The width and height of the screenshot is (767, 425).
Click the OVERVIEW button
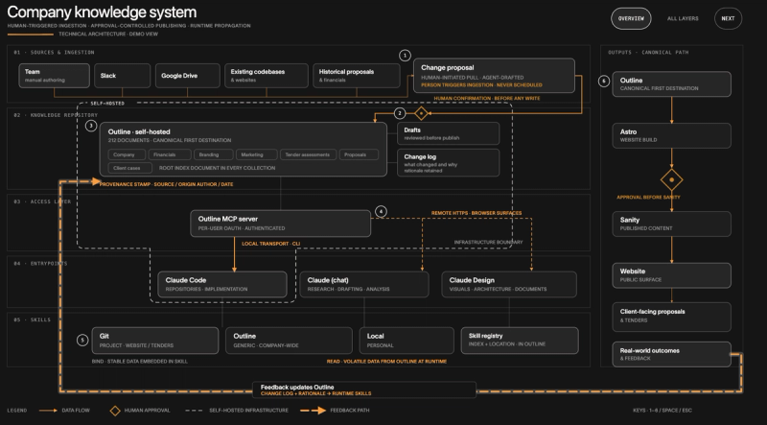click(x=631, y=18)
